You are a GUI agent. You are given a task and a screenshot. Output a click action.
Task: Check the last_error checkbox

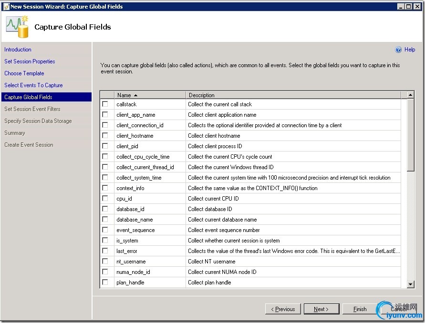(105, 251)
